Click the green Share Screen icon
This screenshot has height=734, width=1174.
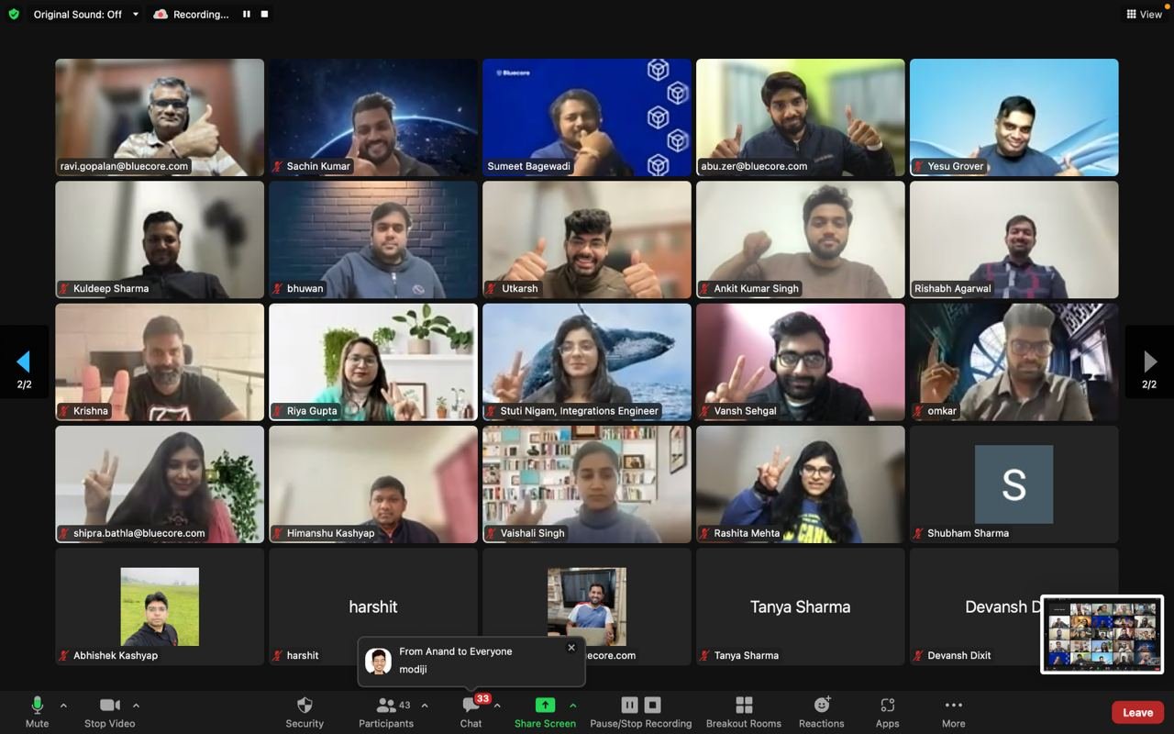545,705
